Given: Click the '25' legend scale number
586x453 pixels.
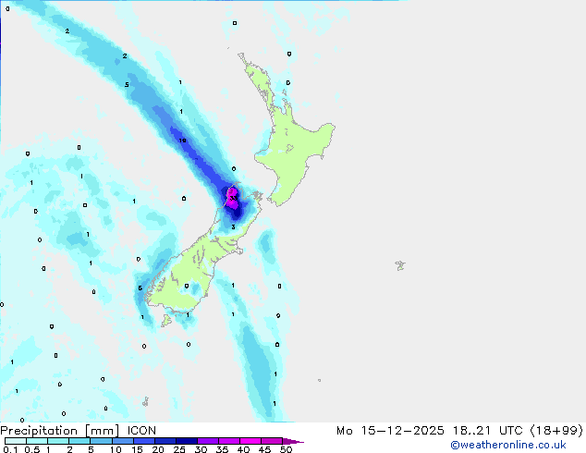Looking at the screenshot, I should pos(179,449).
